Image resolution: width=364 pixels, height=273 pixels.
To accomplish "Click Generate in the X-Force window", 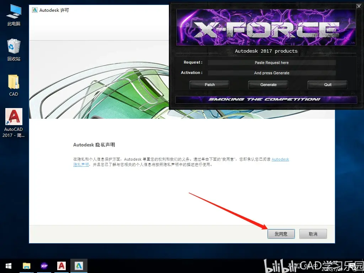I will coord(268,85).
